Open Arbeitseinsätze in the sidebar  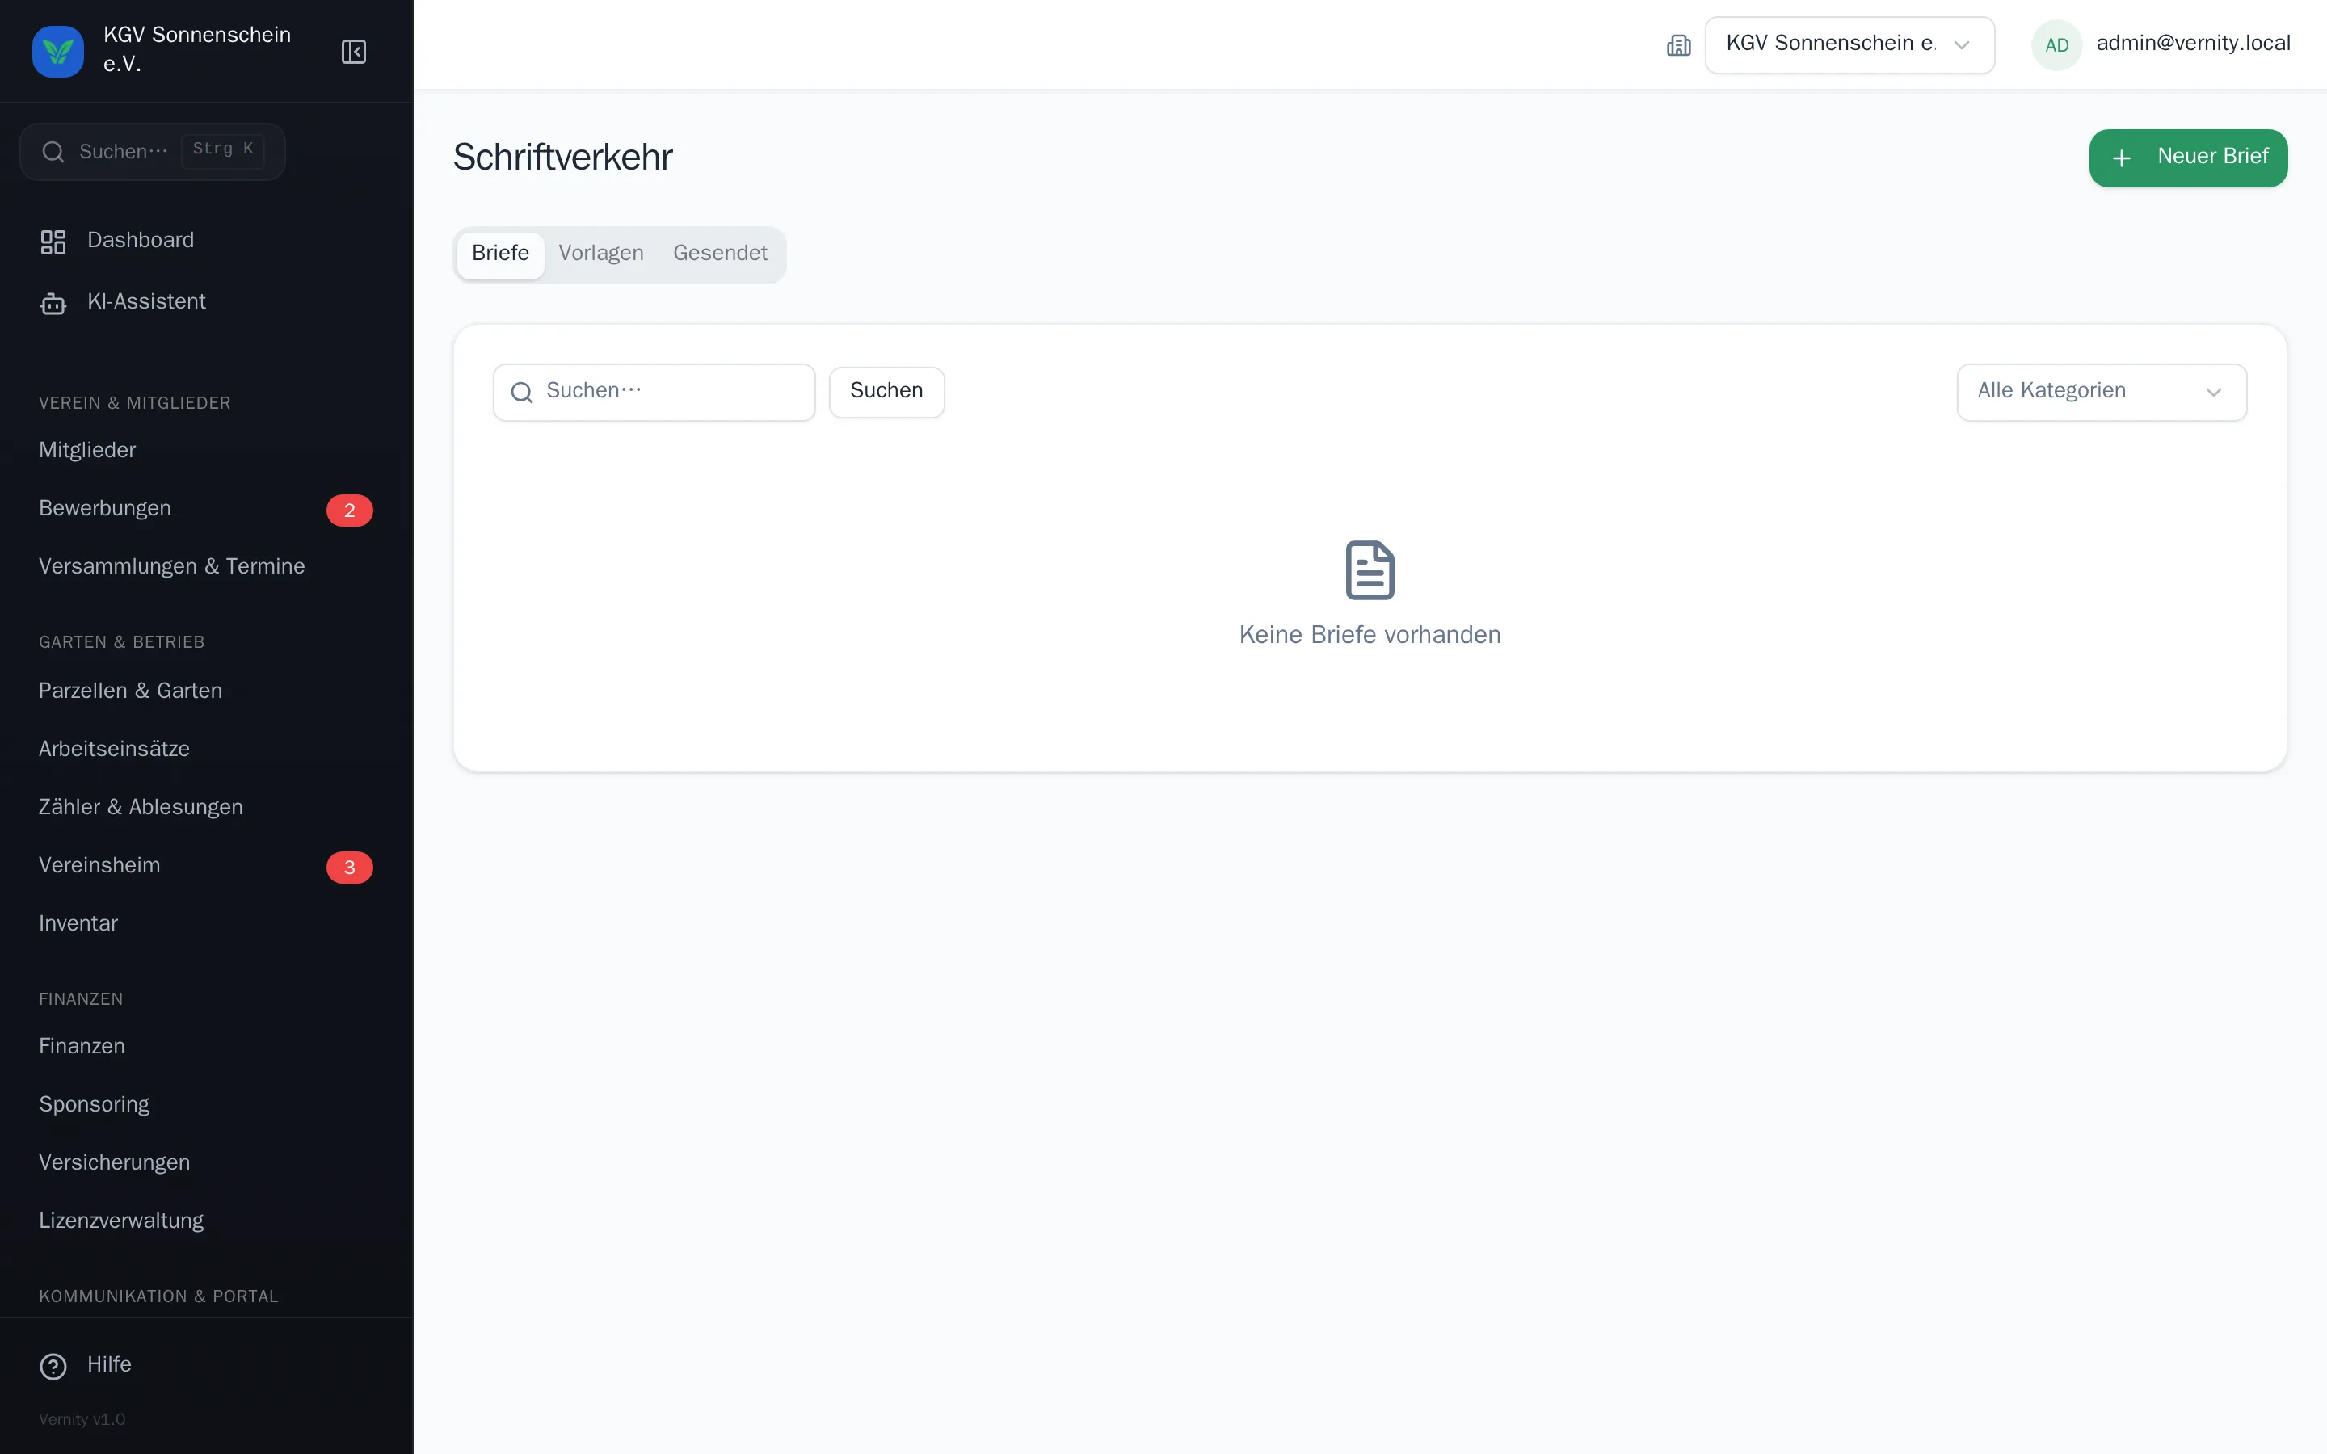tap(207, 749)
